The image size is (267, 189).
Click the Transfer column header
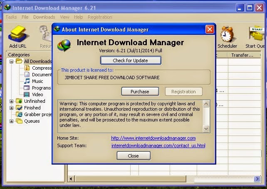point(244,55)
